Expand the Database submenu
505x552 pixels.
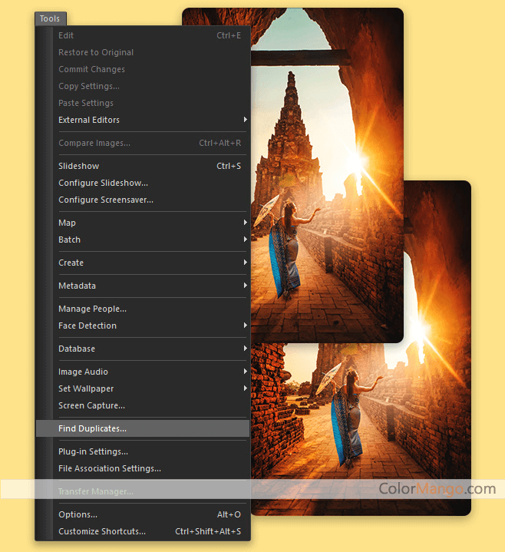point(77,349)
